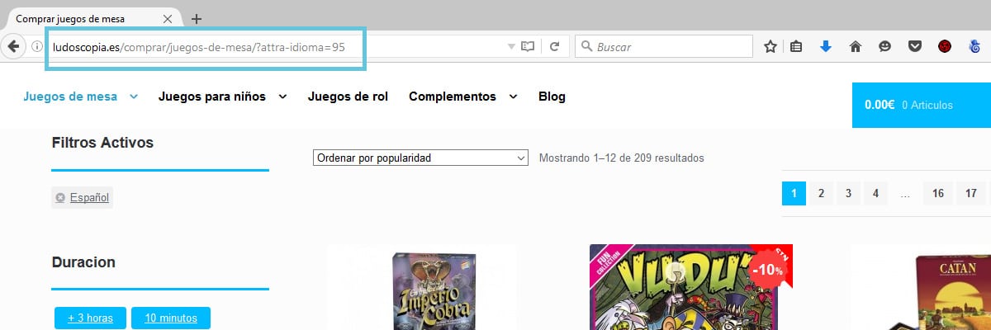Go back with the browser back arrow
The image size is (991, 330).
point(12,47)
